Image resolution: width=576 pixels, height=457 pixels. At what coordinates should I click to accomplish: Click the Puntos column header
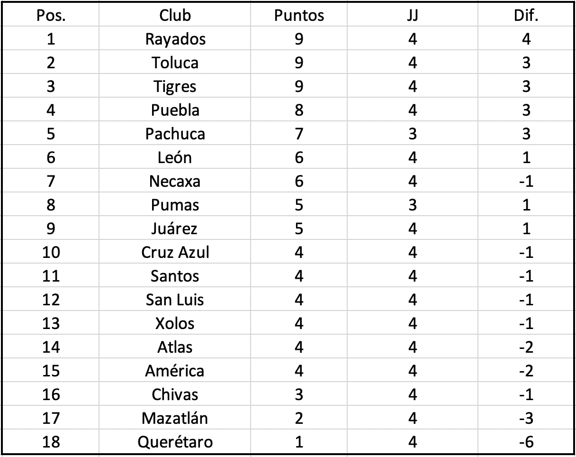tap(299, 15)
